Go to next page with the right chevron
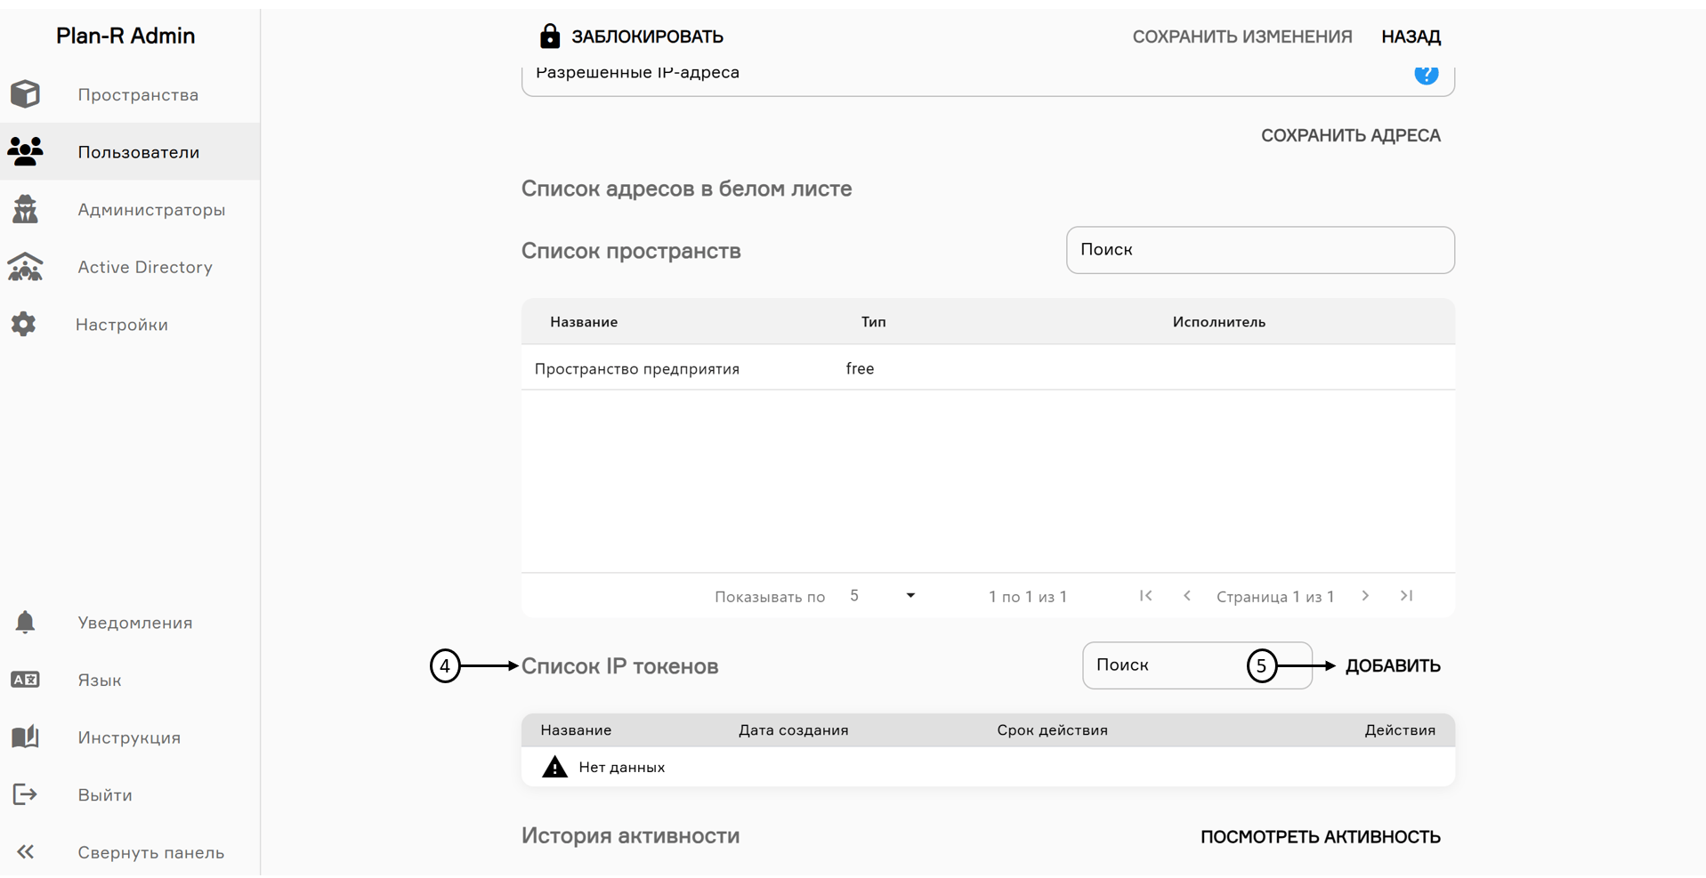The height and width of the screenshot is (878, 1706). tap(1364, 596)
